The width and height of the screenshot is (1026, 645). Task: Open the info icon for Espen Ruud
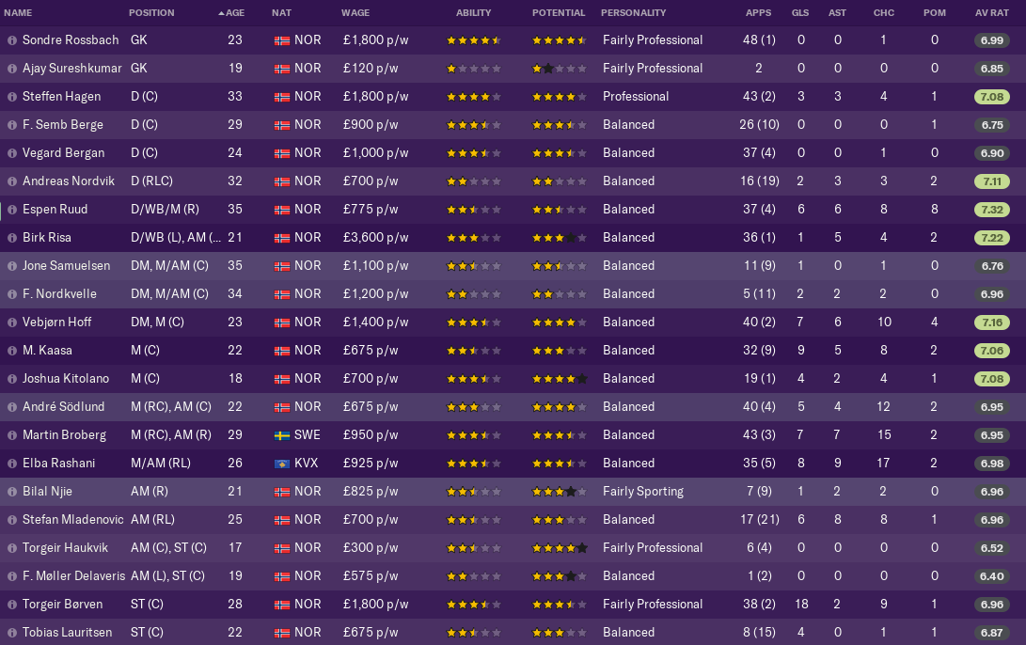click(12, 210)
